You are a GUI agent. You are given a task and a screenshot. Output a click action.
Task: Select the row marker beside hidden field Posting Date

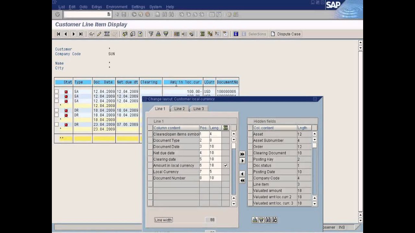point(250,172)
